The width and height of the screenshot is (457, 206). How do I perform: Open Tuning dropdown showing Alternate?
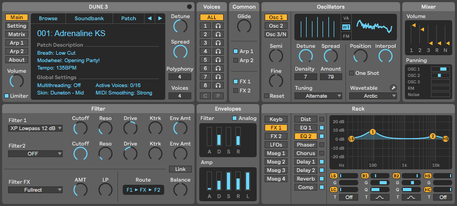[x=318, y=96]
